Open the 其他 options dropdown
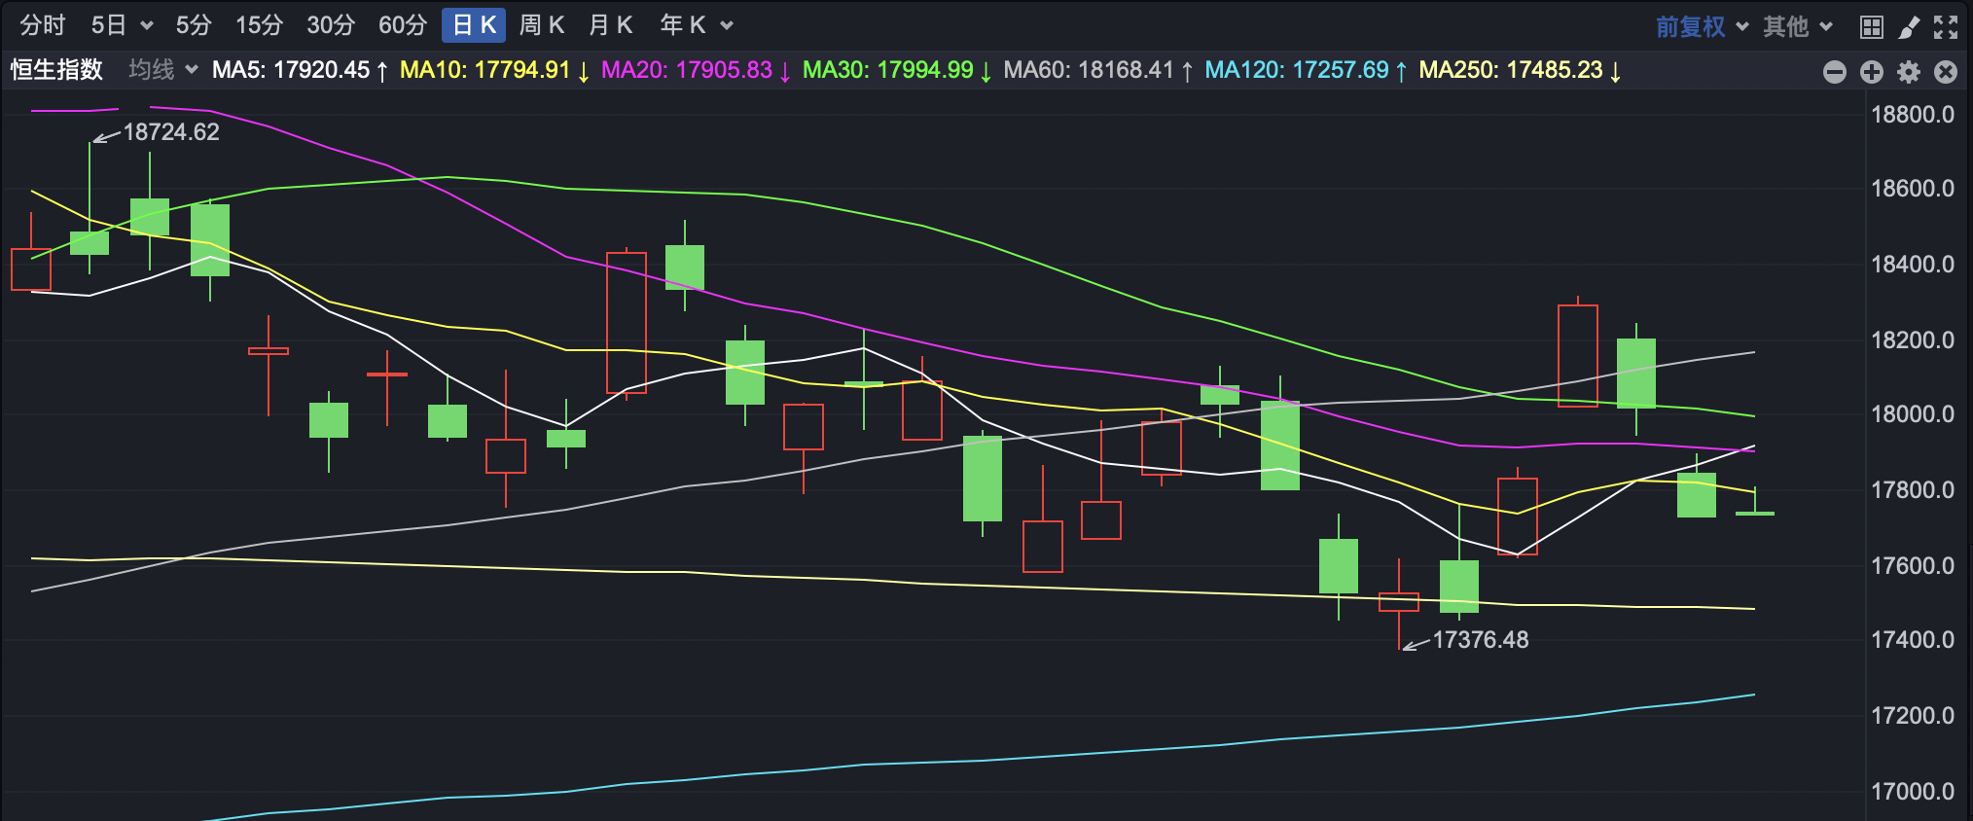1973x821 pixels. coord(1798,26)
